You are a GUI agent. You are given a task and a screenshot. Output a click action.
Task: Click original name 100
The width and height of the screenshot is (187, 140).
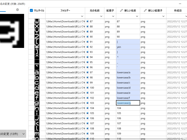pyautogui.click(x=92, y=88)
